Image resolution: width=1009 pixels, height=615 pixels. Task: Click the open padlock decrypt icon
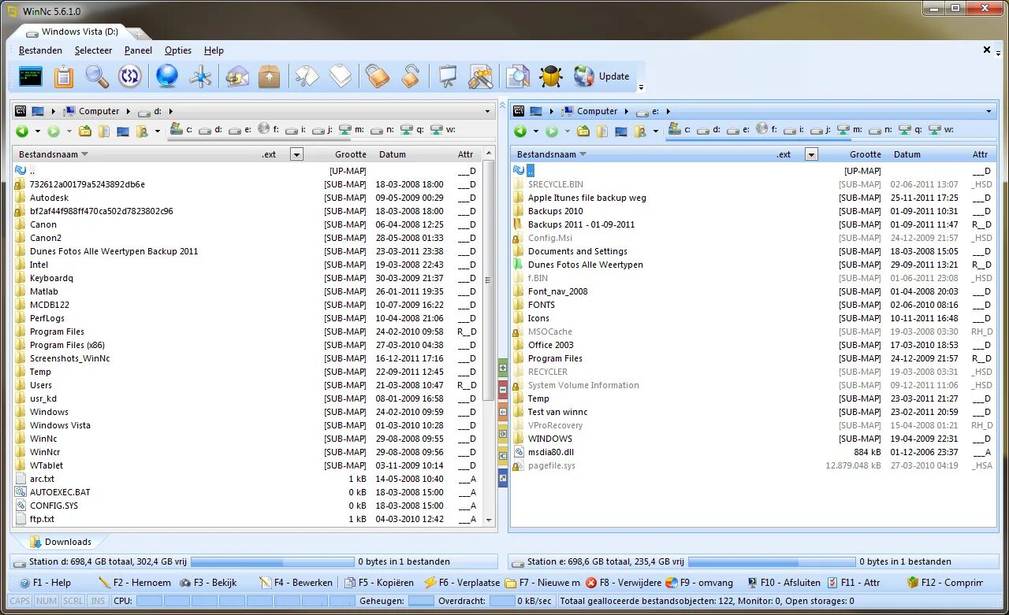411,76
